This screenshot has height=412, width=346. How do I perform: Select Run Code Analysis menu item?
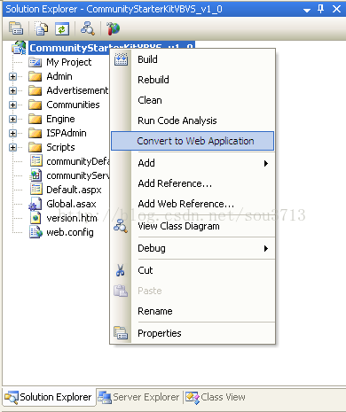point(193,120)
